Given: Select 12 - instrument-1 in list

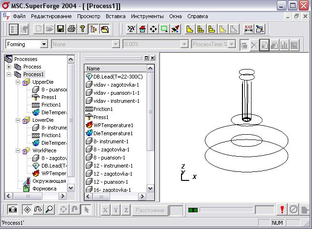Looking at the screenshot, I should pyautogui.click(x=113, y=166).
